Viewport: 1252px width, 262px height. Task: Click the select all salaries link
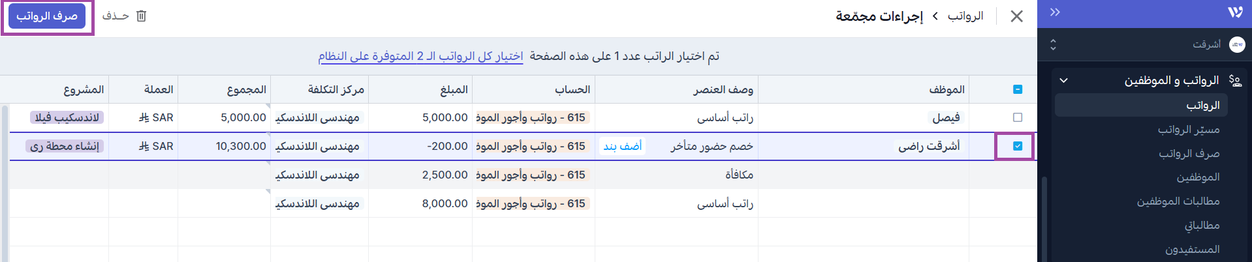420,57
